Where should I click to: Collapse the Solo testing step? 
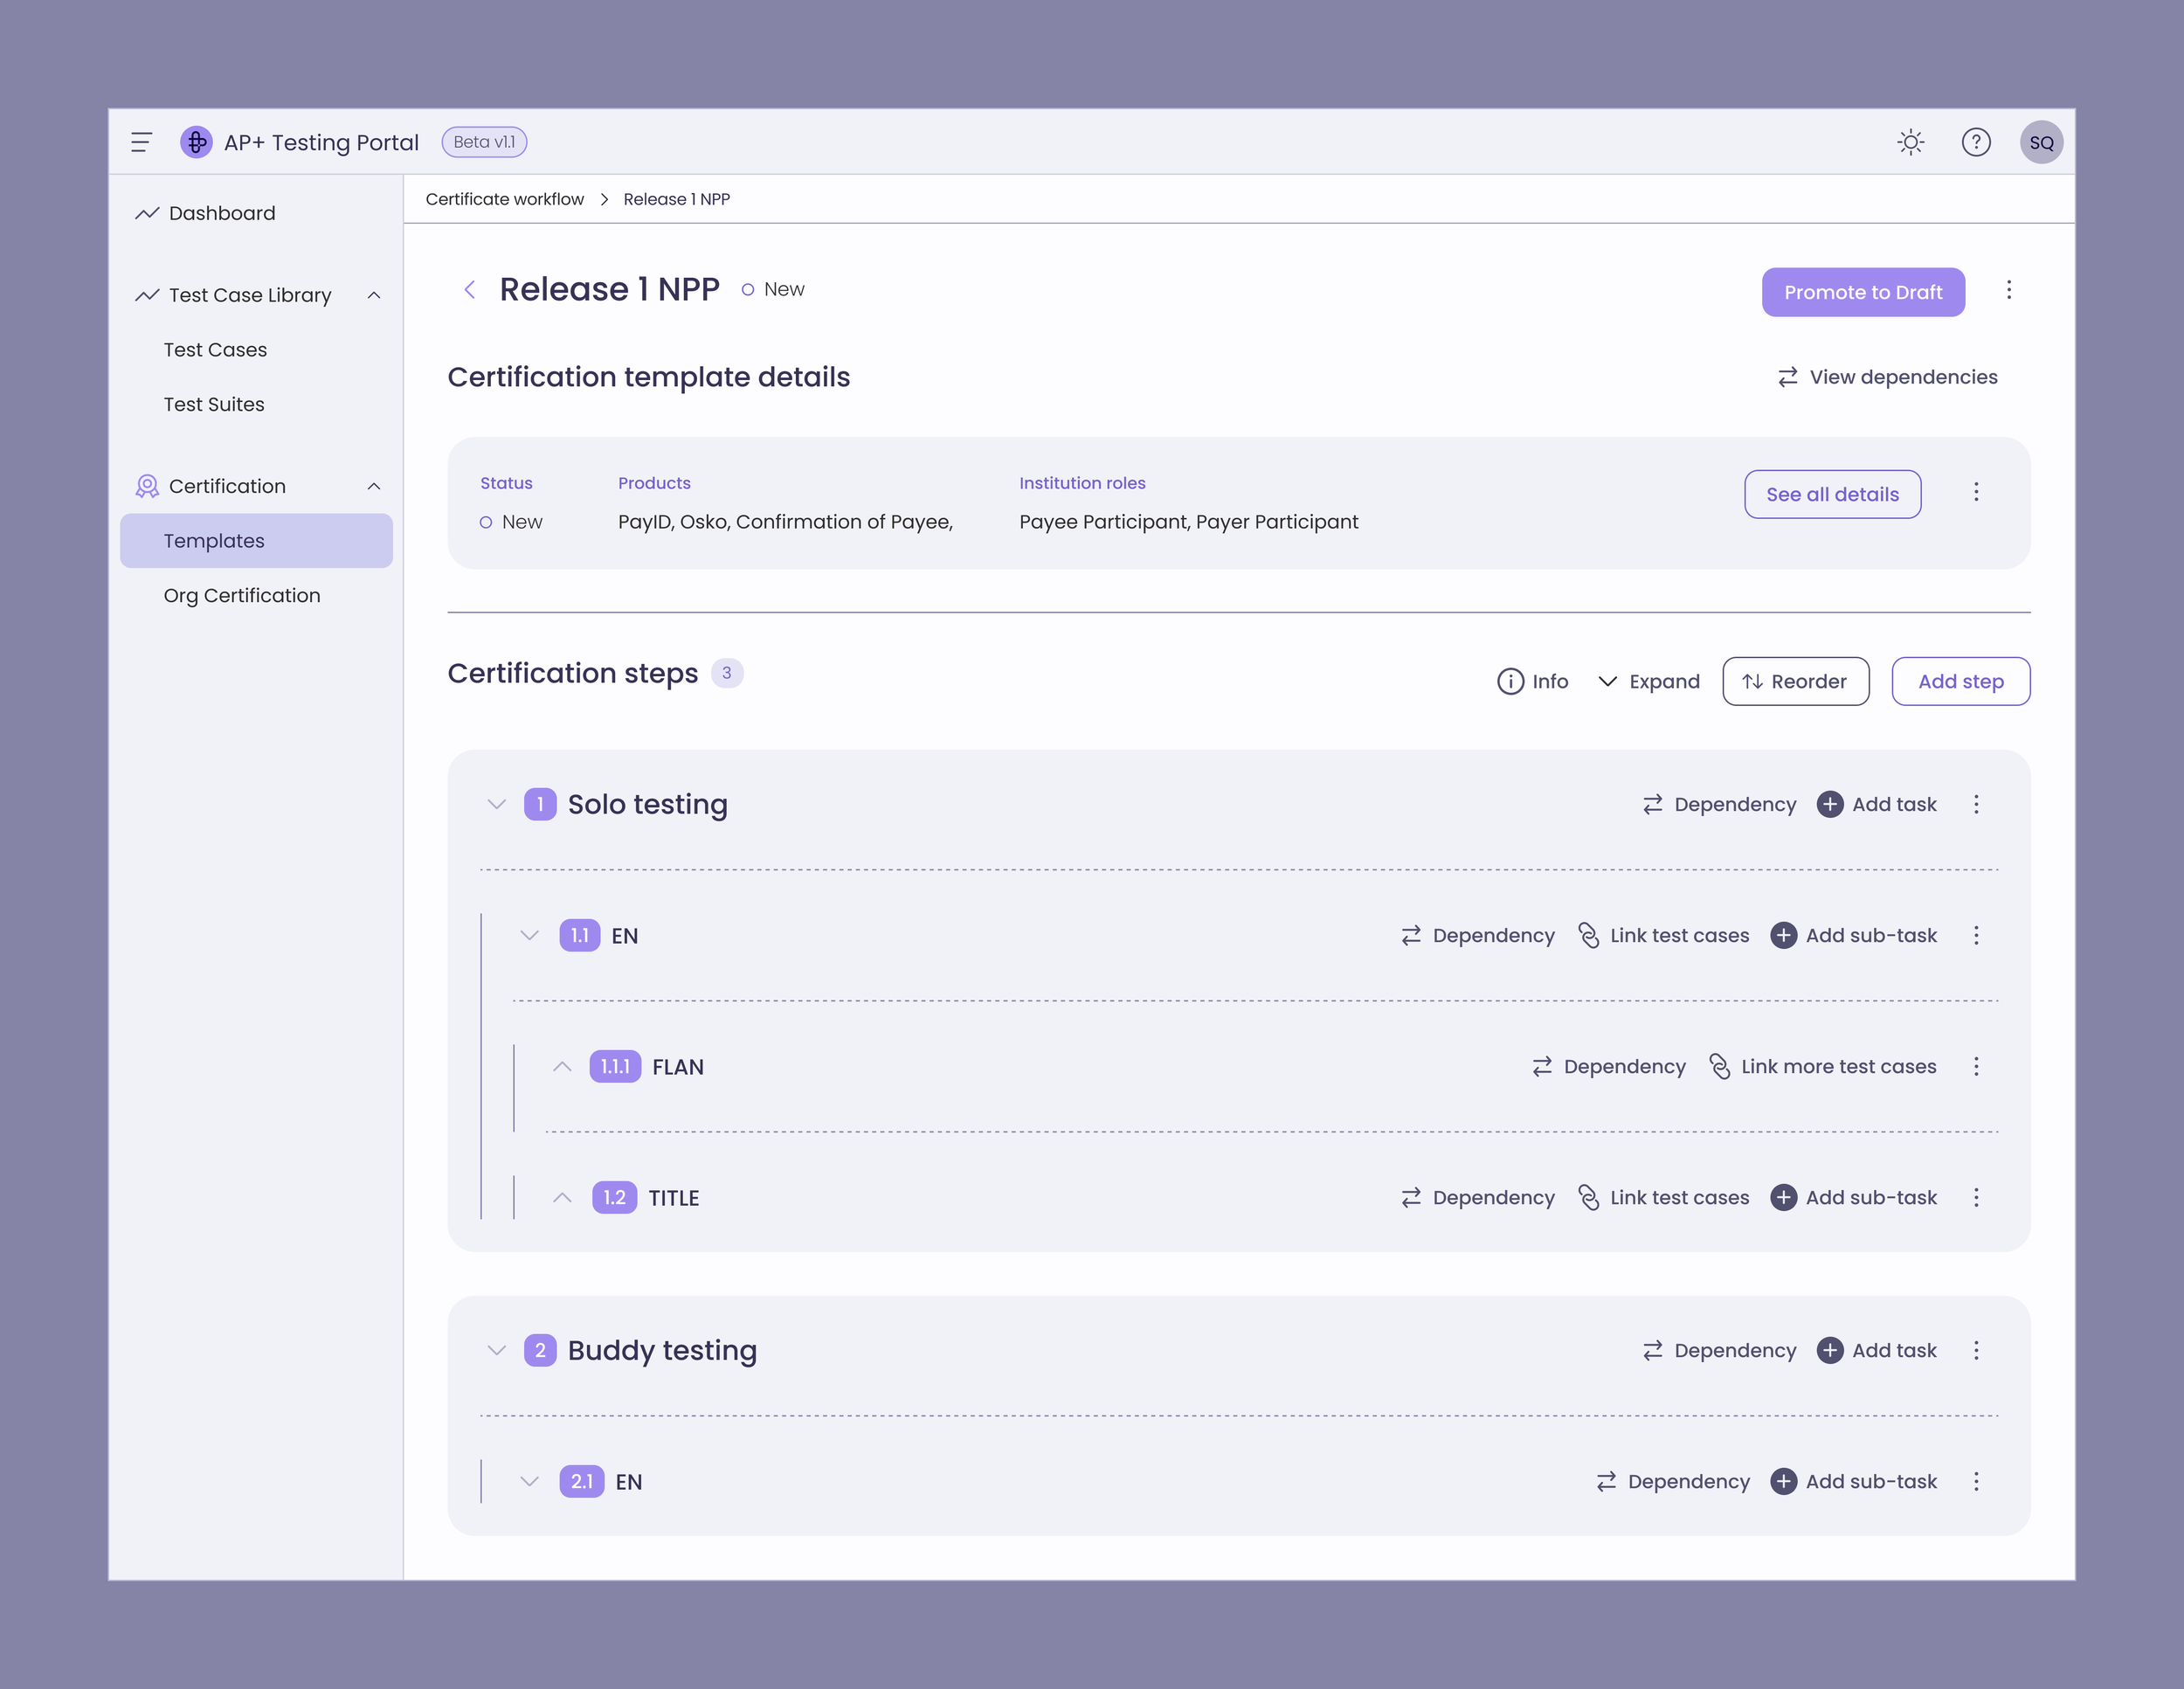[497, 804]
